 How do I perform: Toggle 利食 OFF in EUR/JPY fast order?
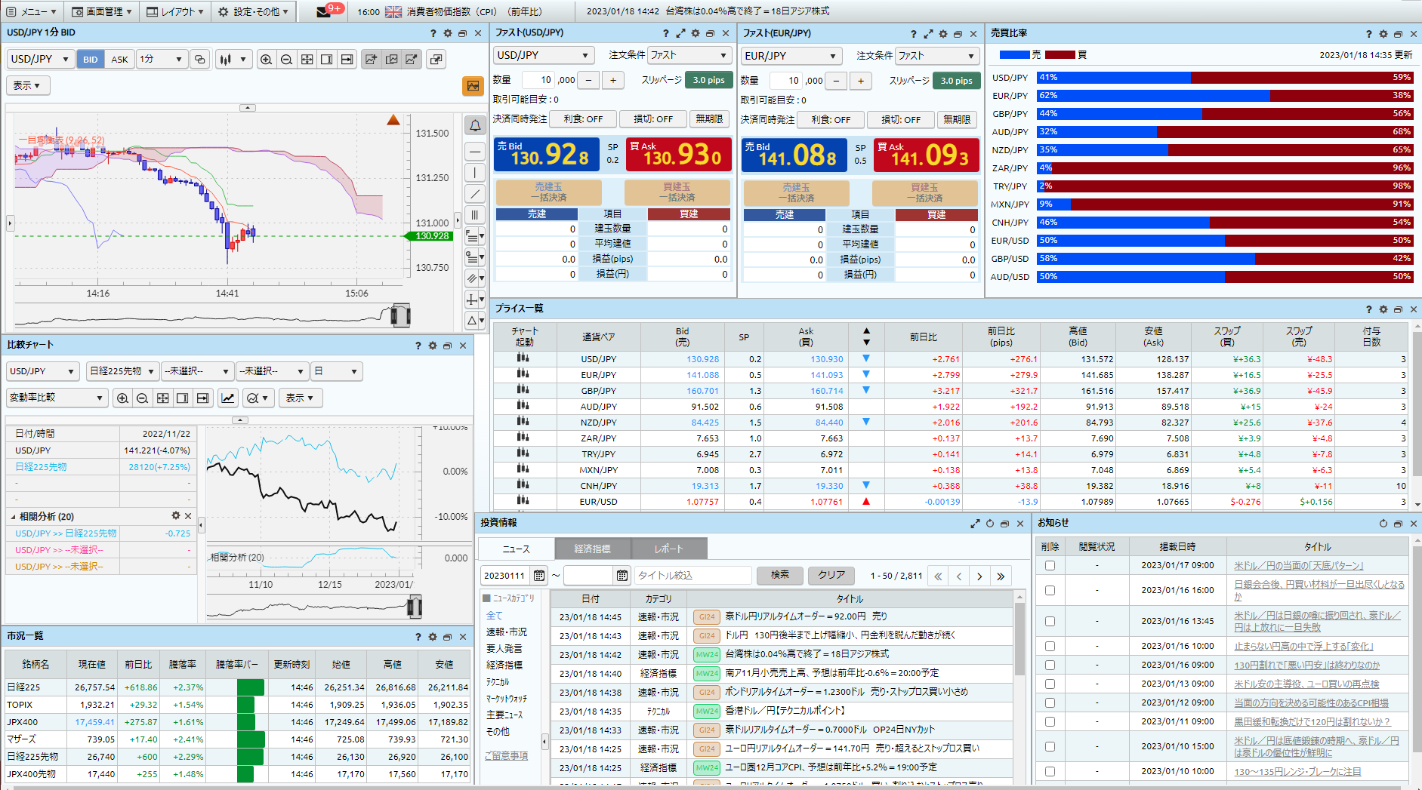pos(831,119)
